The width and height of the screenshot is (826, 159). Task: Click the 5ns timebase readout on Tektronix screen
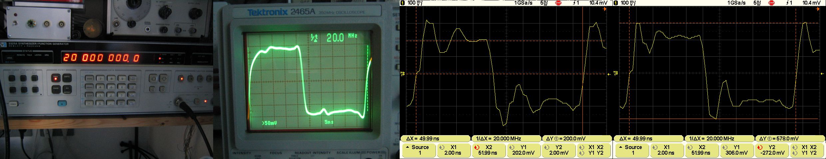click(329, 122)
